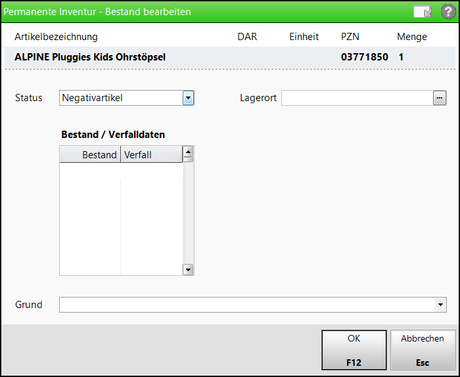Image resolution: width=460 pixels, height=377 pixels.
Task: Open the Grund dropdown list
Action: pos(440,305)
